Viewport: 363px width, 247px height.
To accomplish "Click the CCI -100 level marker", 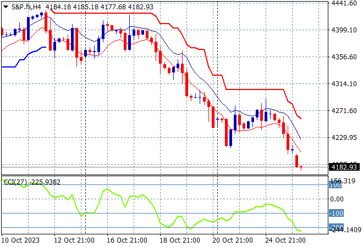I will pyautogui.click(x=336, y=213).
